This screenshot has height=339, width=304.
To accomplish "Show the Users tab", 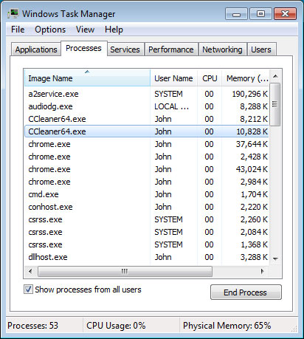I will [261, 49].
